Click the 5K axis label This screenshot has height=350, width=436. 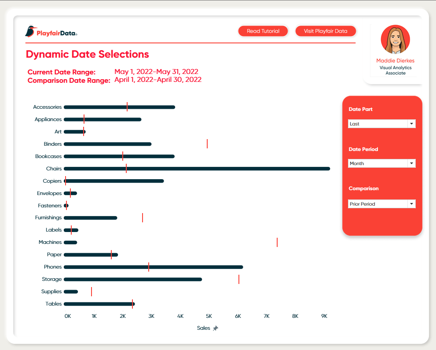tap(209, 316)
